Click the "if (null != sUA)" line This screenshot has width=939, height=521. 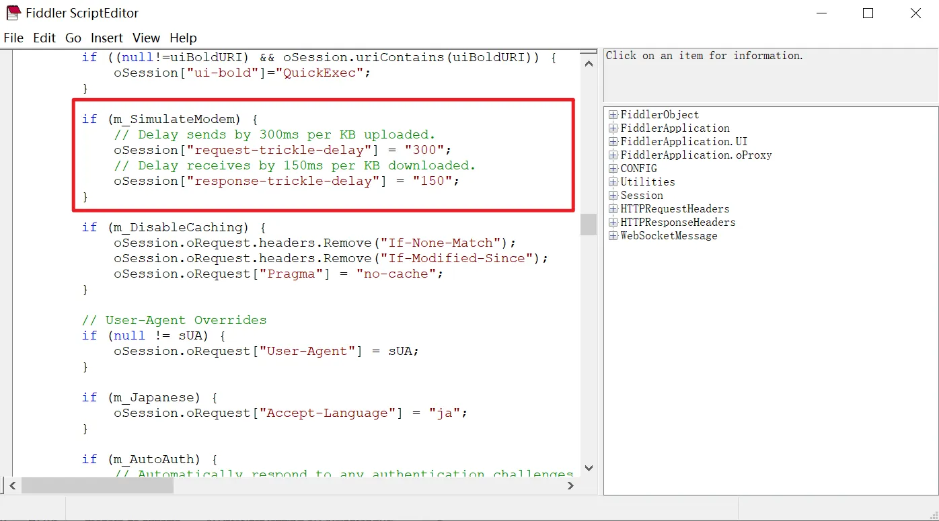pyautogui.click(x=154, y=335)
